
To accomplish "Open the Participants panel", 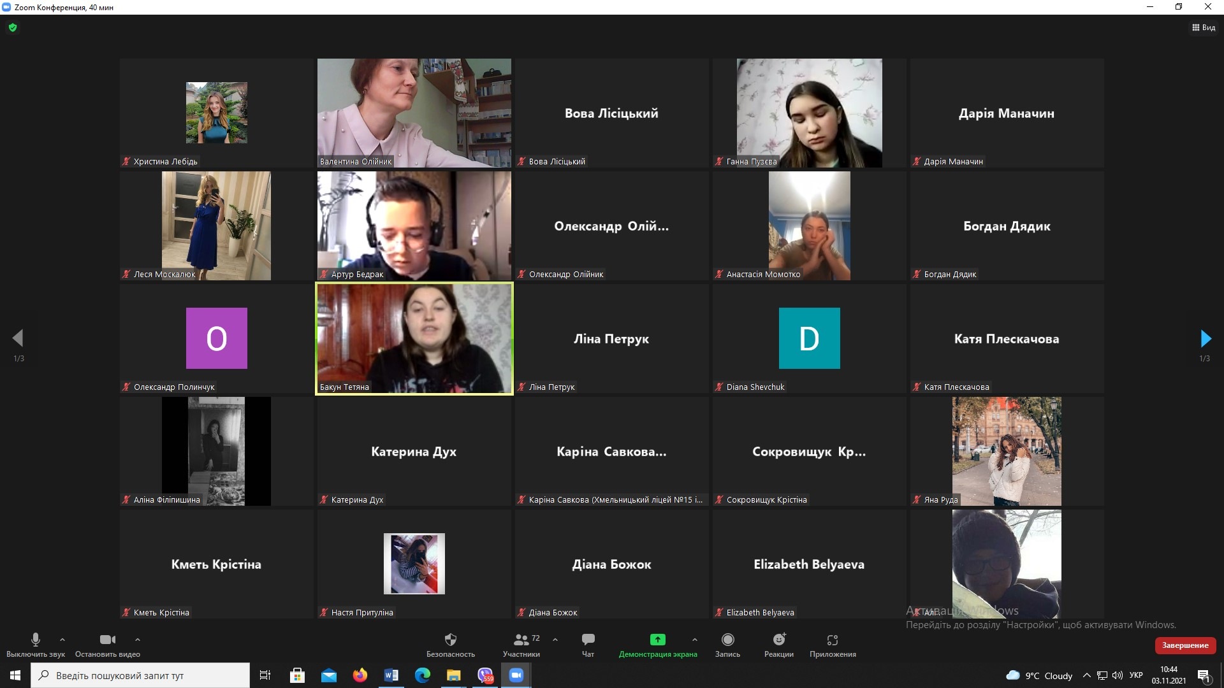I will coord(521,640).
